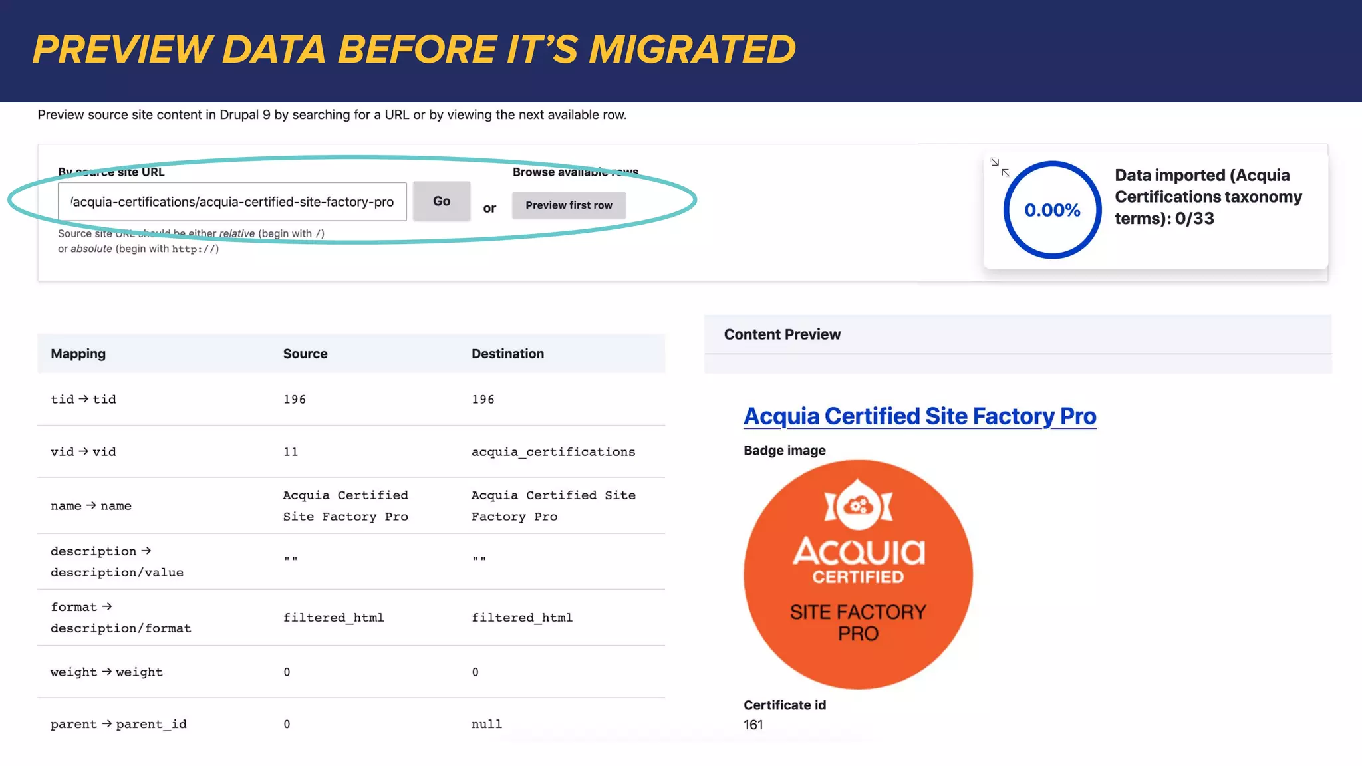Click the 'null' destination value

[x=487, y=724]
